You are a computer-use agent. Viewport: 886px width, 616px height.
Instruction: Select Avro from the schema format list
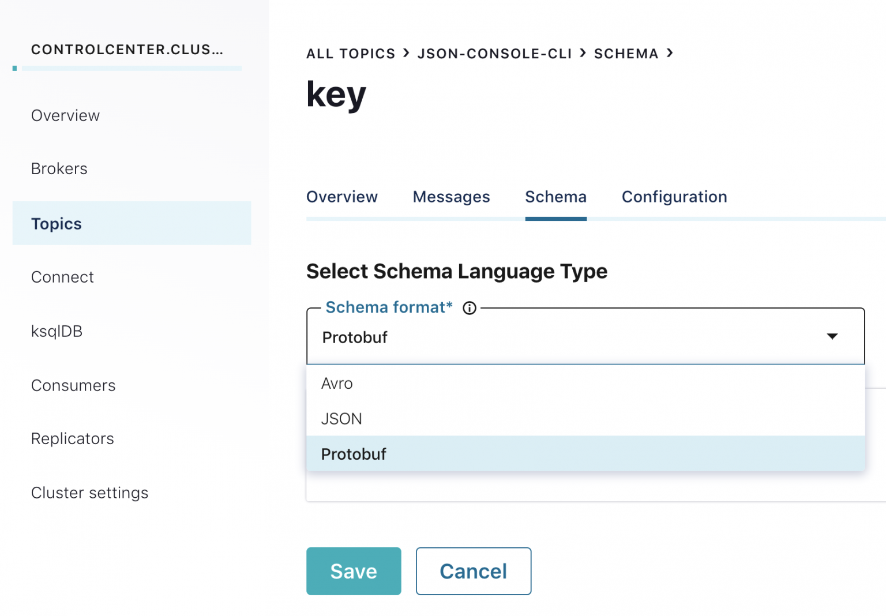[x=337, y=383]
